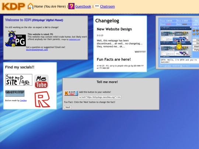This screenshot has height=149, width=199.
Task: Click the Wash action in pet widget
Action: pos(196,46)
